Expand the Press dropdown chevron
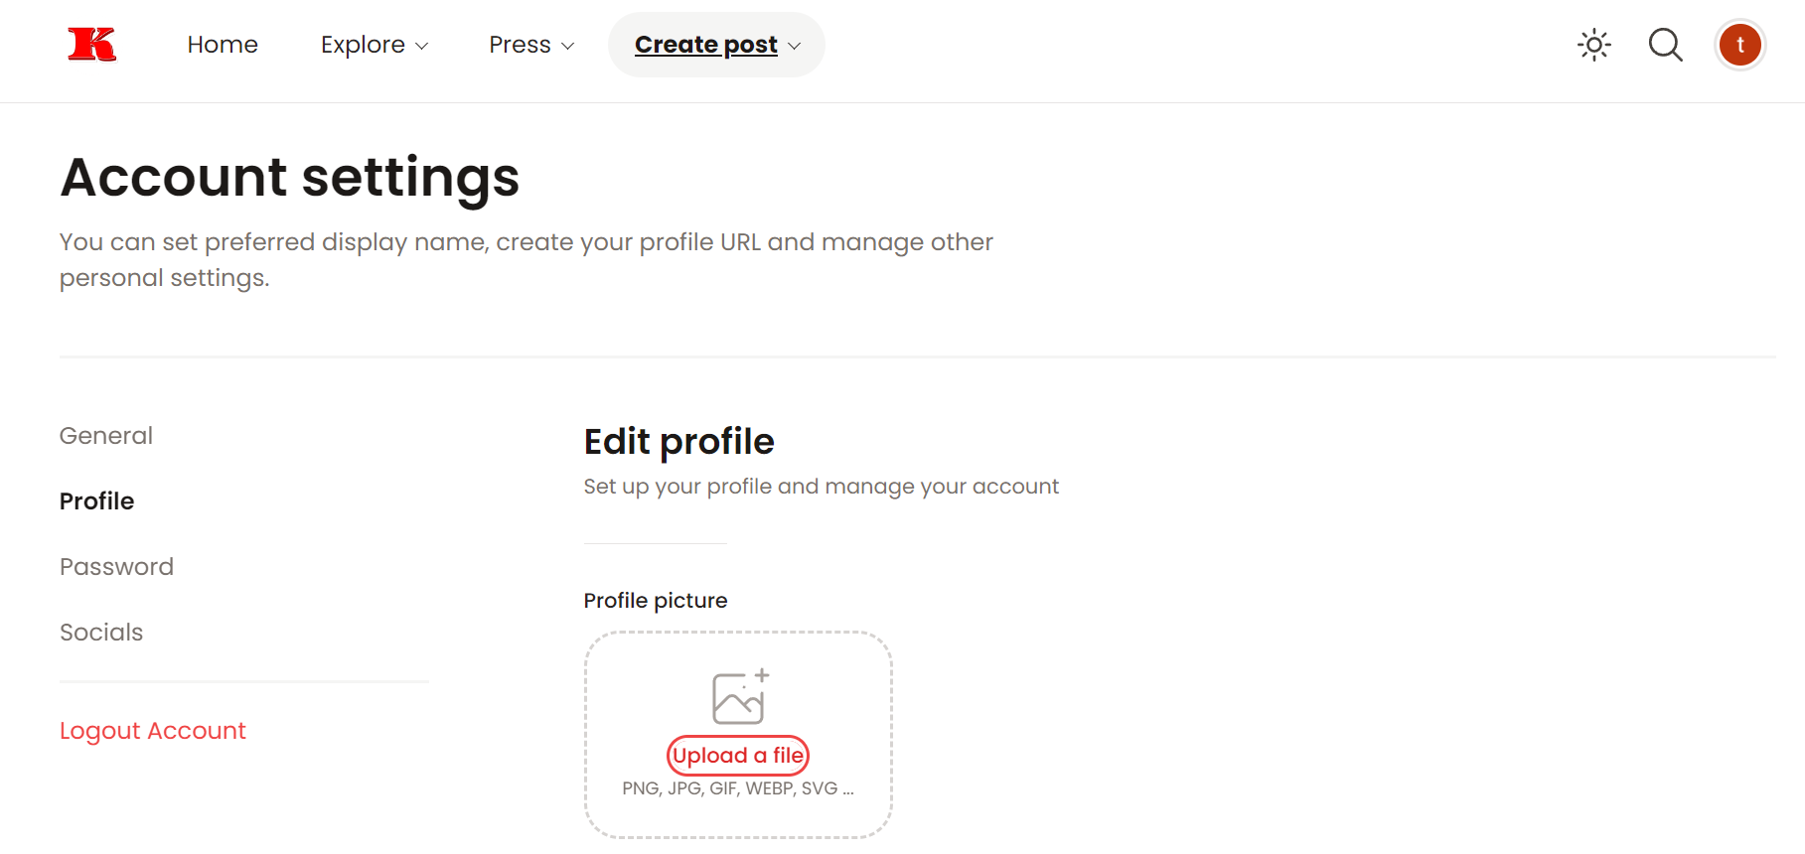1805x854 pixels. pyautogui.click(x=568, y=46)
